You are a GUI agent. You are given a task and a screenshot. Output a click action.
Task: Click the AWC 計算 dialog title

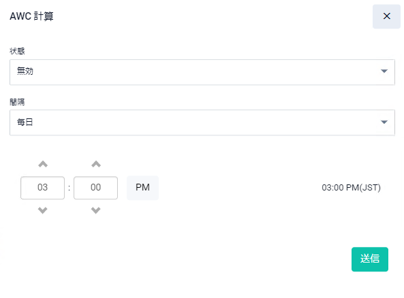(31, 16)
